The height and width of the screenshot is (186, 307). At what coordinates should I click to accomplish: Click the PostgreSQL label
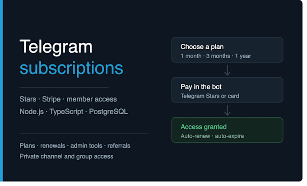[108, 112]
